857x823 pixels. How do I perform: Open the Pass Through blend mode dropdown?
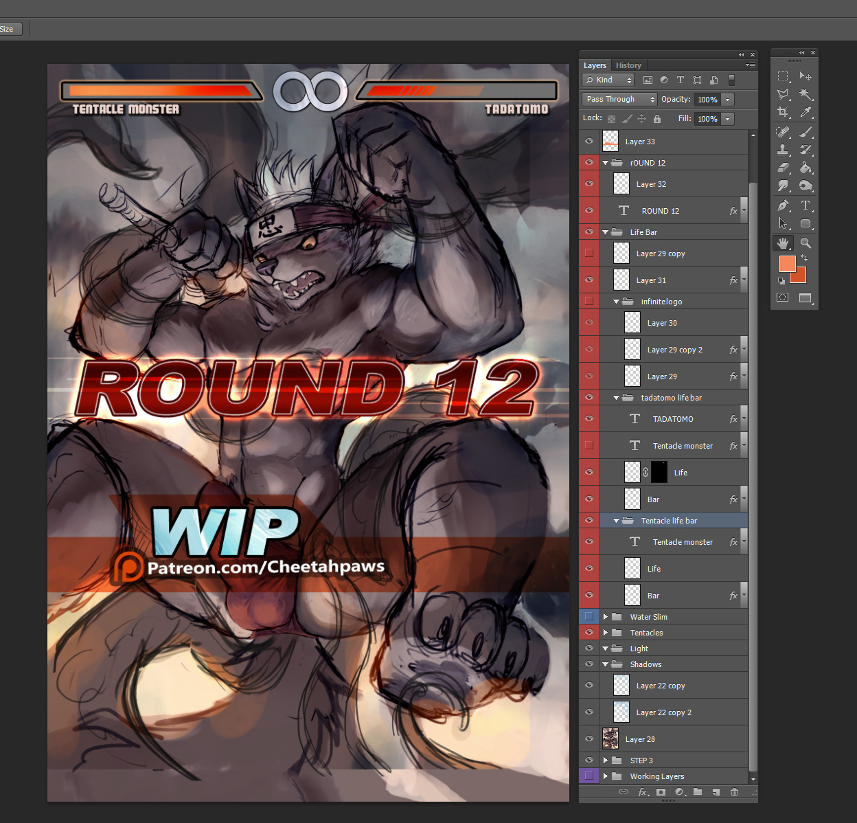coord(619,100)
